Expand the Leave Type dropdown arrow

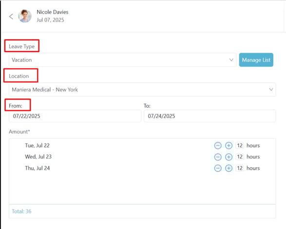(231, 60)
